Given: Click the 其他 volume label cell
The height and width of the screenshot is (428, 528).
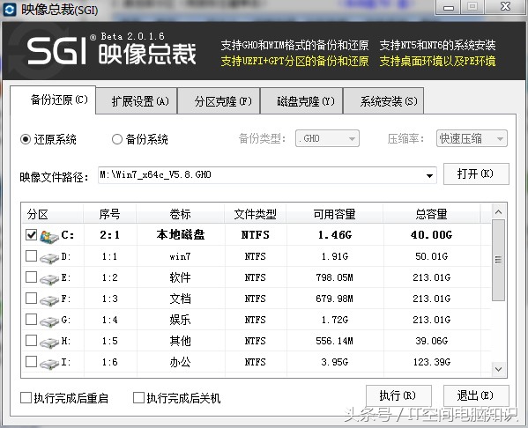Looking at the screenshot, I should [180, 341].
